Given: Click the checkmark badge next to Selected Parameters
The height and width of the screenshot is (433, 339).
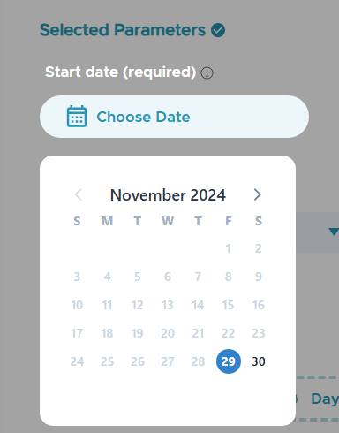Looking at the screenshot, I should coord(218,30).
